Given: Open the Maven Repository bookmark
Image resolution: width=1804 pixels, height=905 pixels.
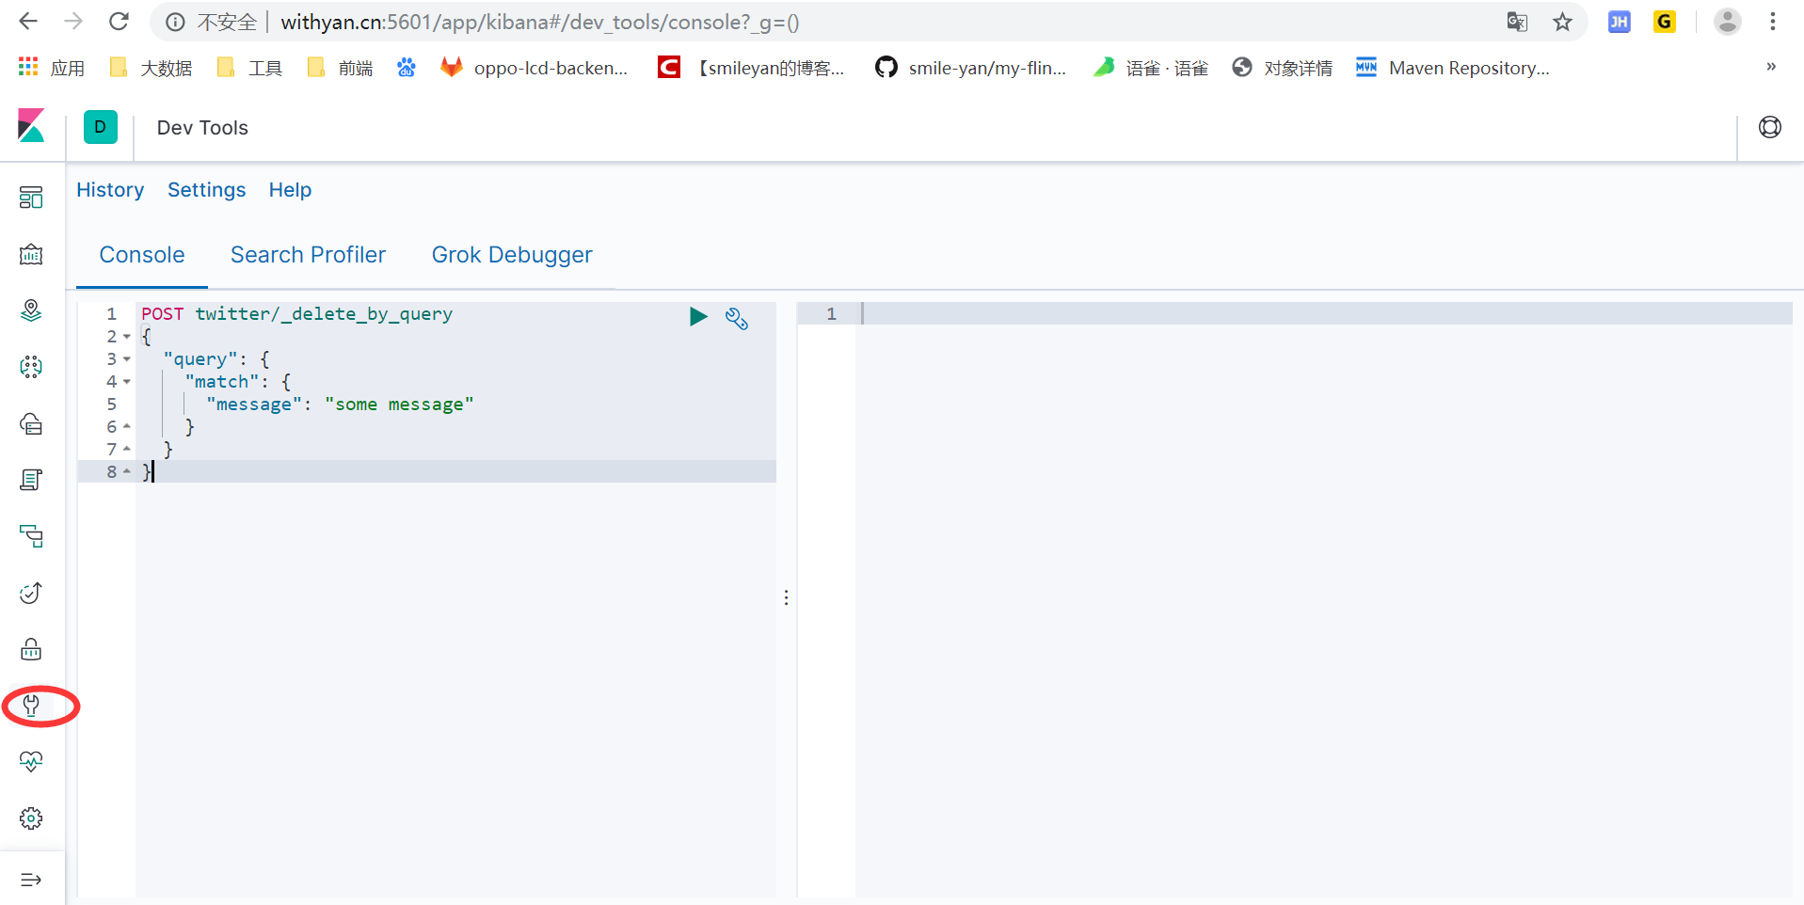Looking at the screenshot, I should (1452, 68).
